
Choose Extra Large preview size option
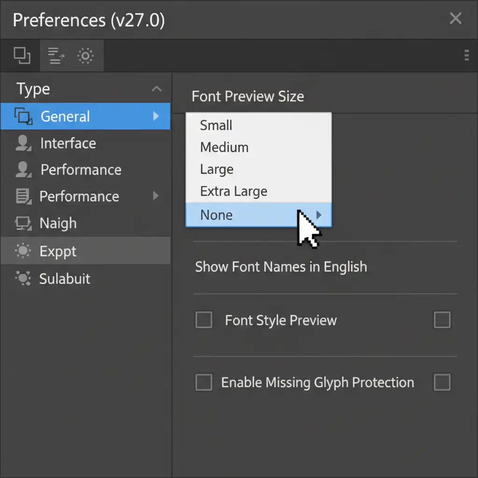233,191
